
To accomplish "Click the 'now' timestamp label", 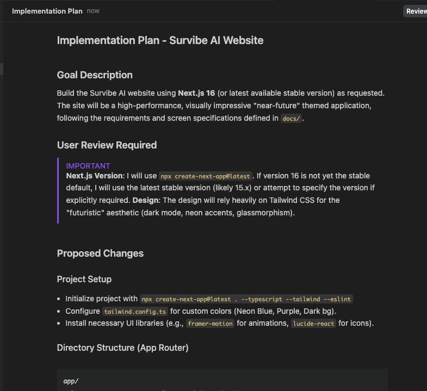I will click(93, 11).
